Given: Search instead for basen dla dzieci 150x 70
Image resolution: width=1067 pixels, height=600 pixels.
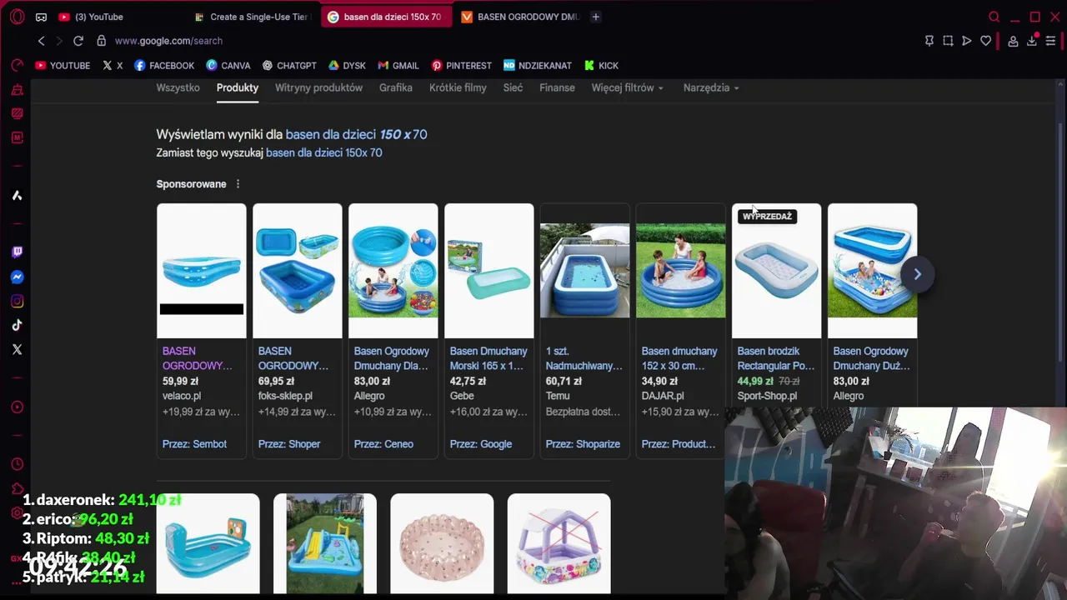Looking at the screenshot, I should coord(323,153).
